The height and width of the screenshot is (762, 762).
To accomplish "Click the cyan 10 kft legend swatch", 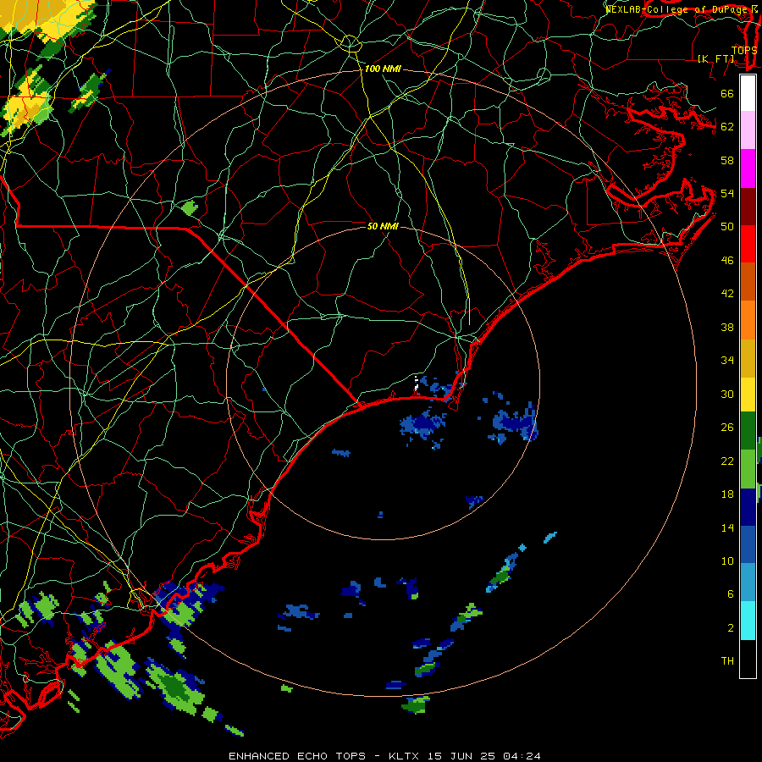I will [748, 621].
